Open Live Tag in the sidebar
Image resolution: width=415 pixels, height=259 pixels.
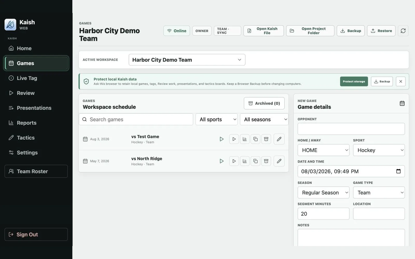pos(36,78)
